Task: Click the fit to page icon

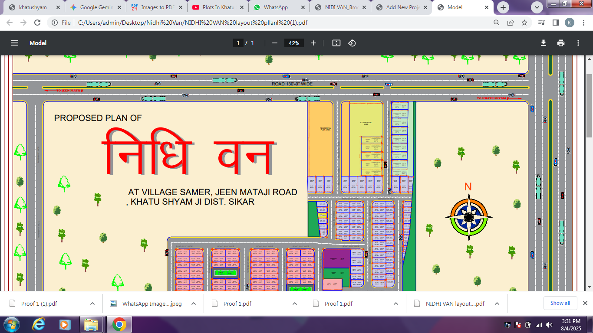Action: point(336,43)
